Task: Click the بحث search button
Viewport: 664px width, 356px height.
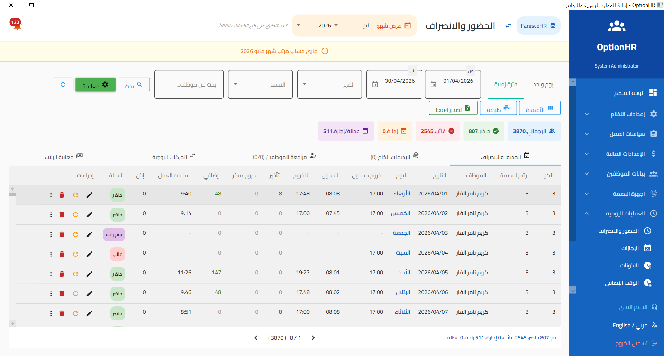Action: (x=134, y=84)
